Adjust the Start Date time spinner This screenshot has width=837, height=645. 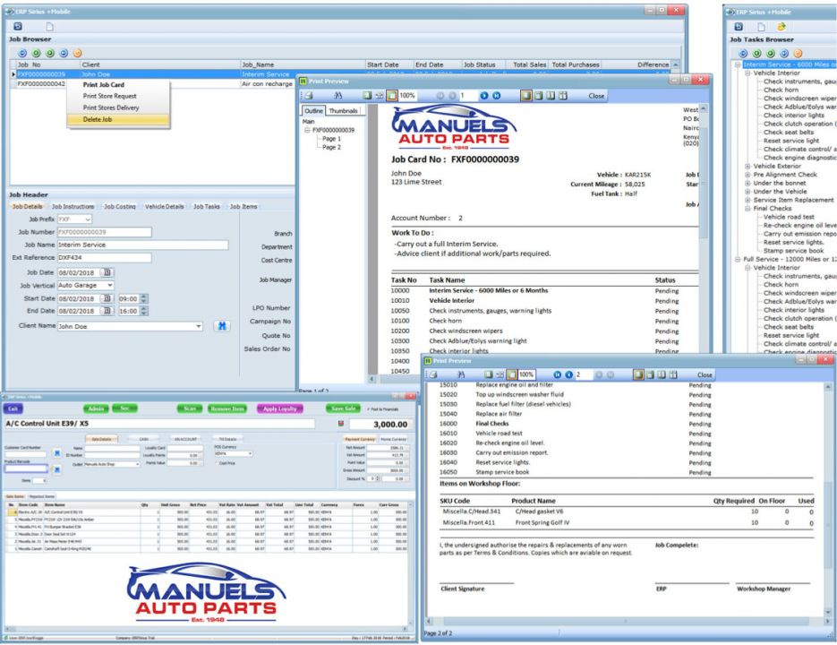144,298
